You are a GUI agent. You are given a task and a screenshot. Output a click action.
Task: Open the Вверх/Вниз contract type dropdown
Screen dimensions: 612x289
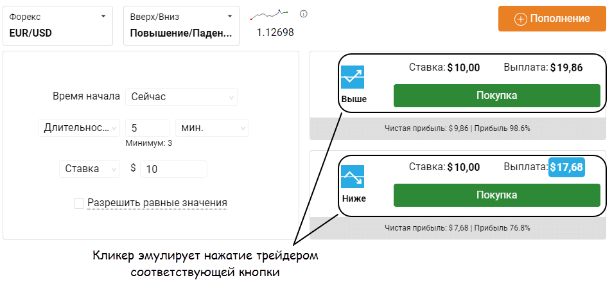point(181,26)
